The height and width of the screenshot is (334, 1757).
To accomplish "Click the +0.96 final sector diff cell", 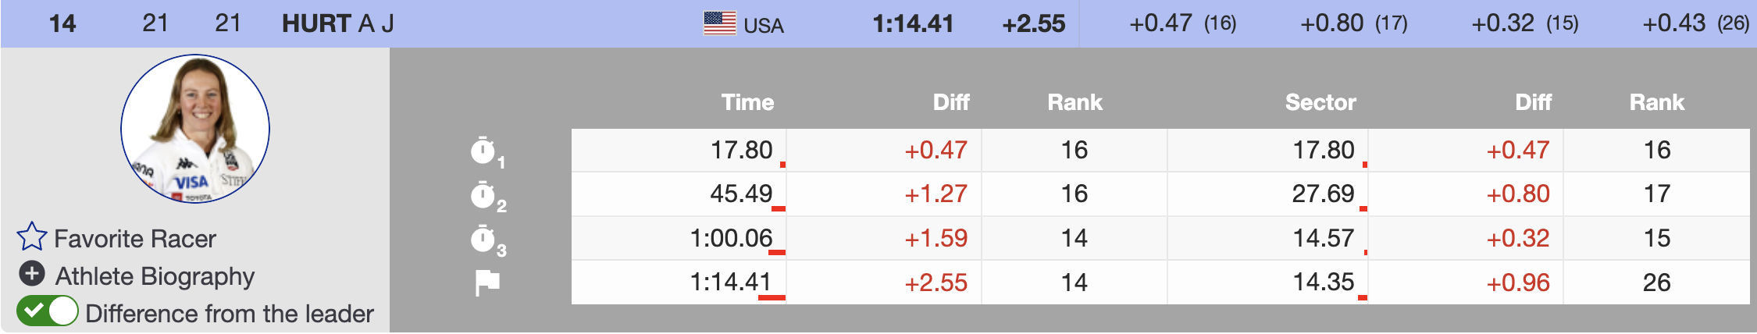I will pyautogui.click(x=1517, y=282).
